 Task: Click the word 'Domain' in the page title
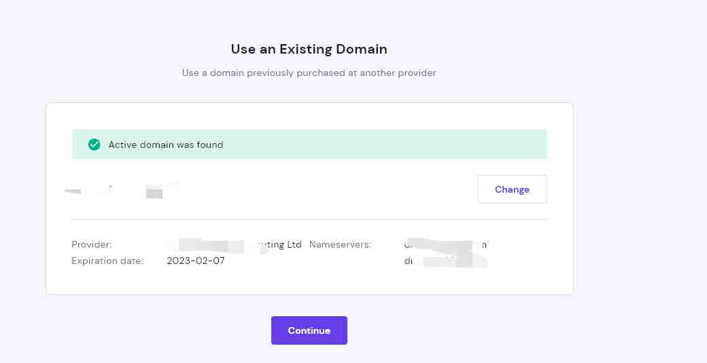coord(365,49)
